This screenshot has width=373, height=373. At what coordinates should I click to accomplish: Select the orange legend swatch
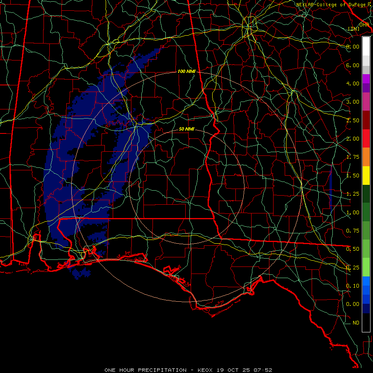[366, 157]
